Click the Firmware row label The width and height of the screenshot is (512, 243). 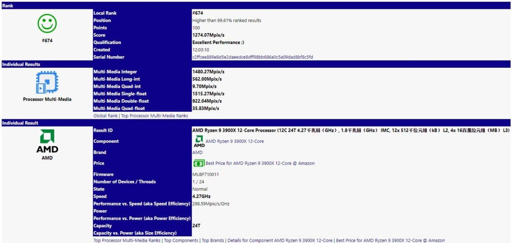click(x=103, y=174)
